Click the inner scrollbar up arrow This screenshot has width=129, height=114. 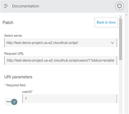click(x=121, y=17)
